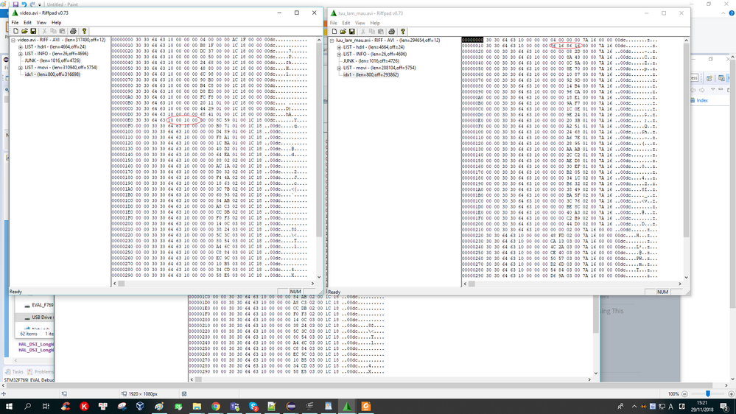This screenshot has width=736, height=414.
Task: Click the Save icon in video.avi toolbar
Action: pyautogui.click(x=33, y=31)
